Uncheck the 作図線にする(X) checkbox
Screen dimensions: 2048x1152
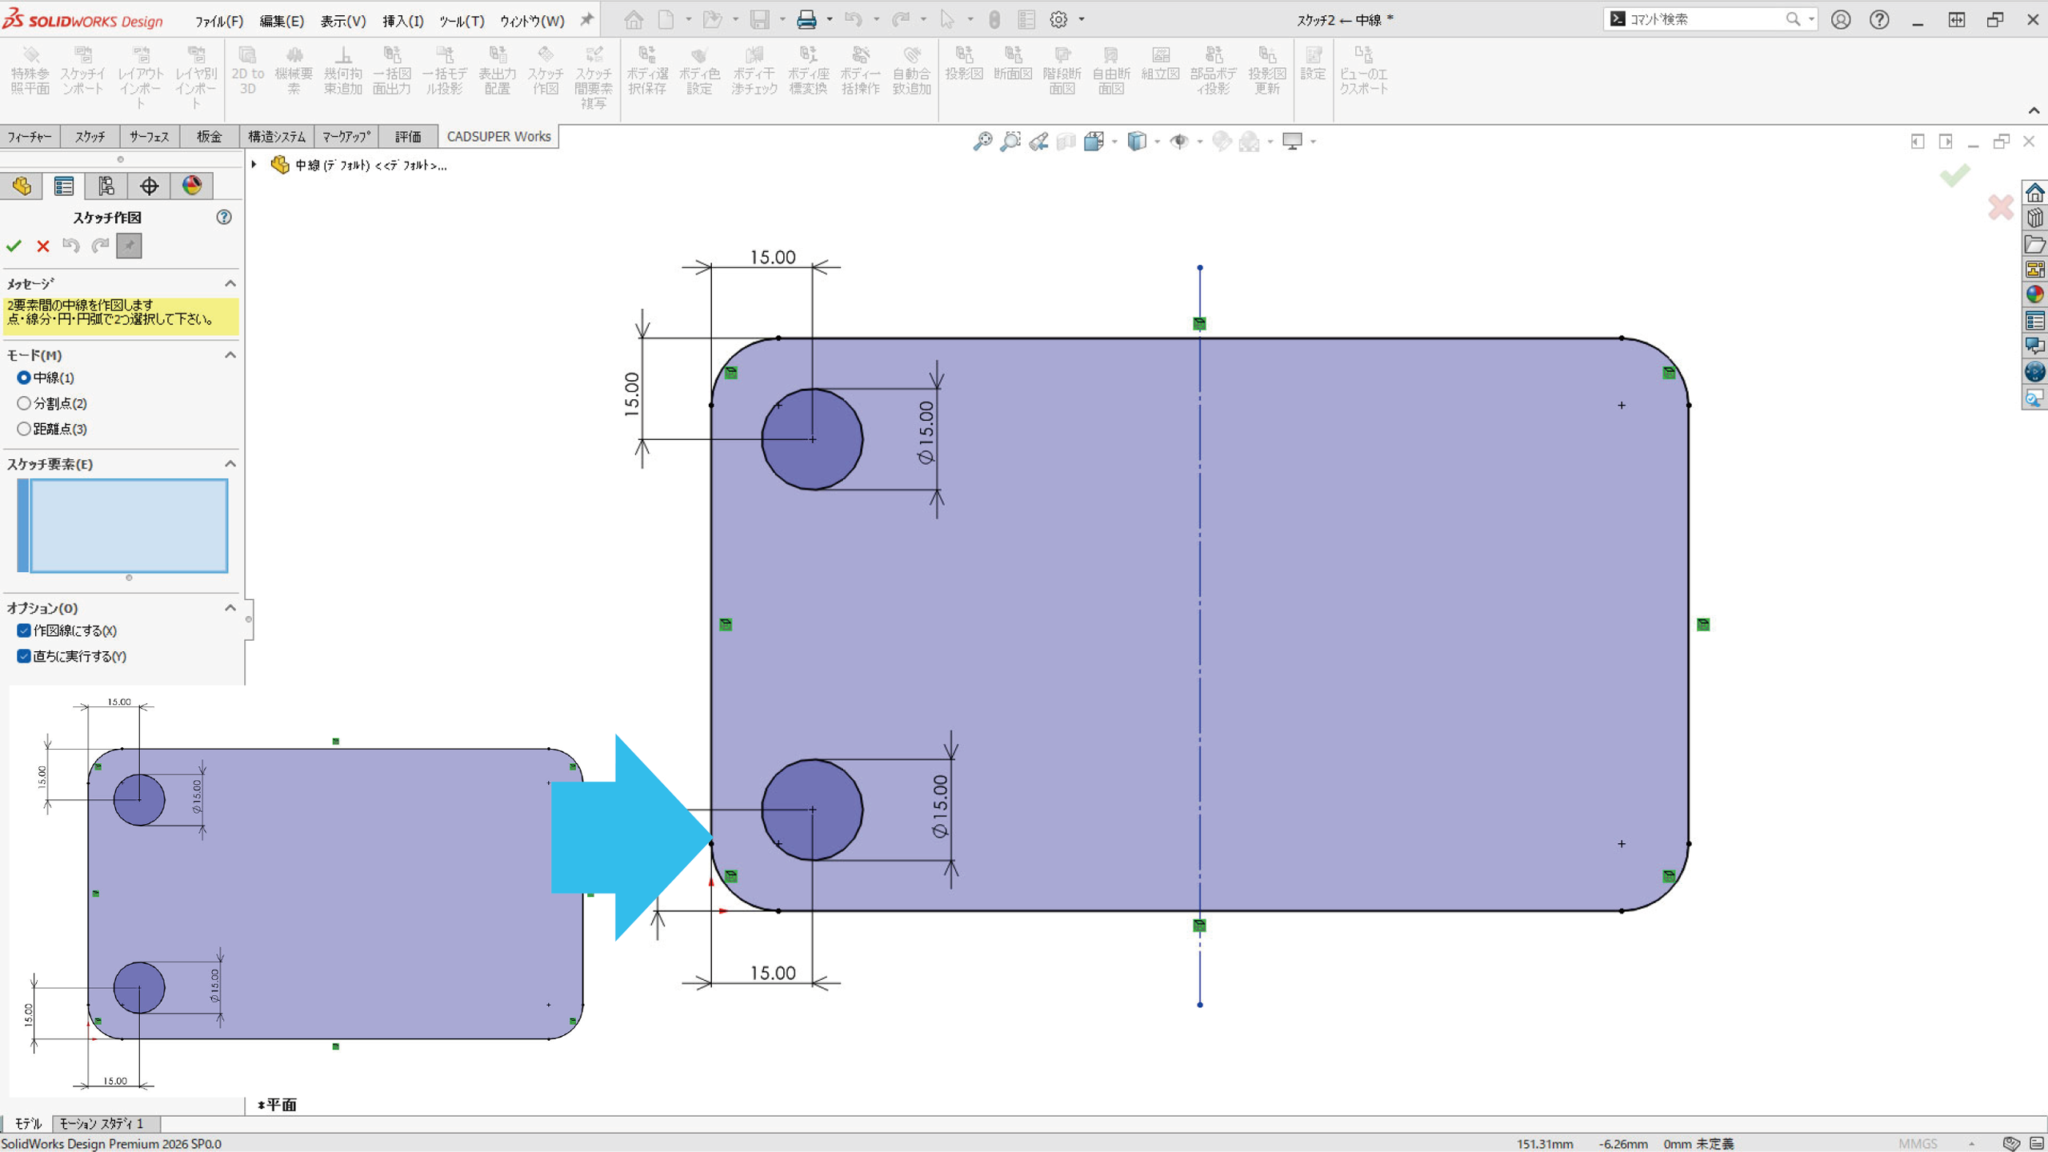coord(24,630)
